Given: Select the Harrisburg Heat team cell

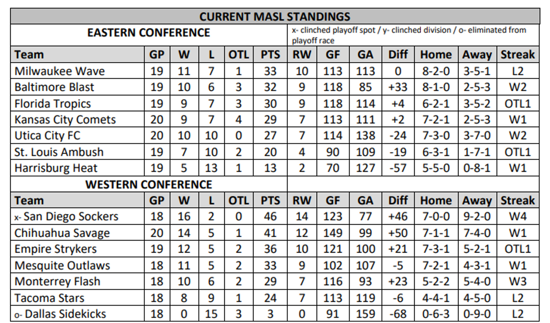Looking at the screenshot, I should pyautogui.click(x=56, y=168).
